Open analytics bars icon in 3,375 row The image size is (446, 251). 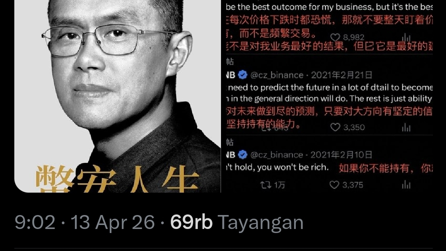406,185
